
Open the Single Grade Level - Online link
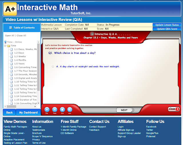coord(14,135)
